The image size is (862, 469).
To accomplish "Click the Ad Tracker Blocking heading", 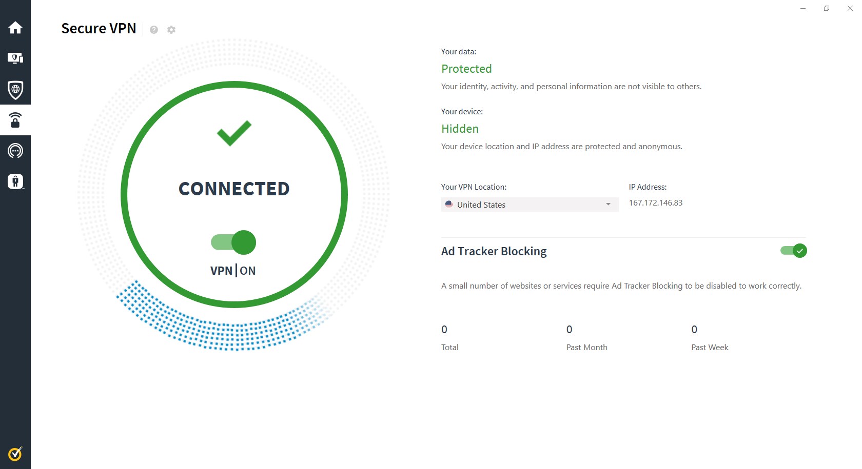I will coord(494,251).
